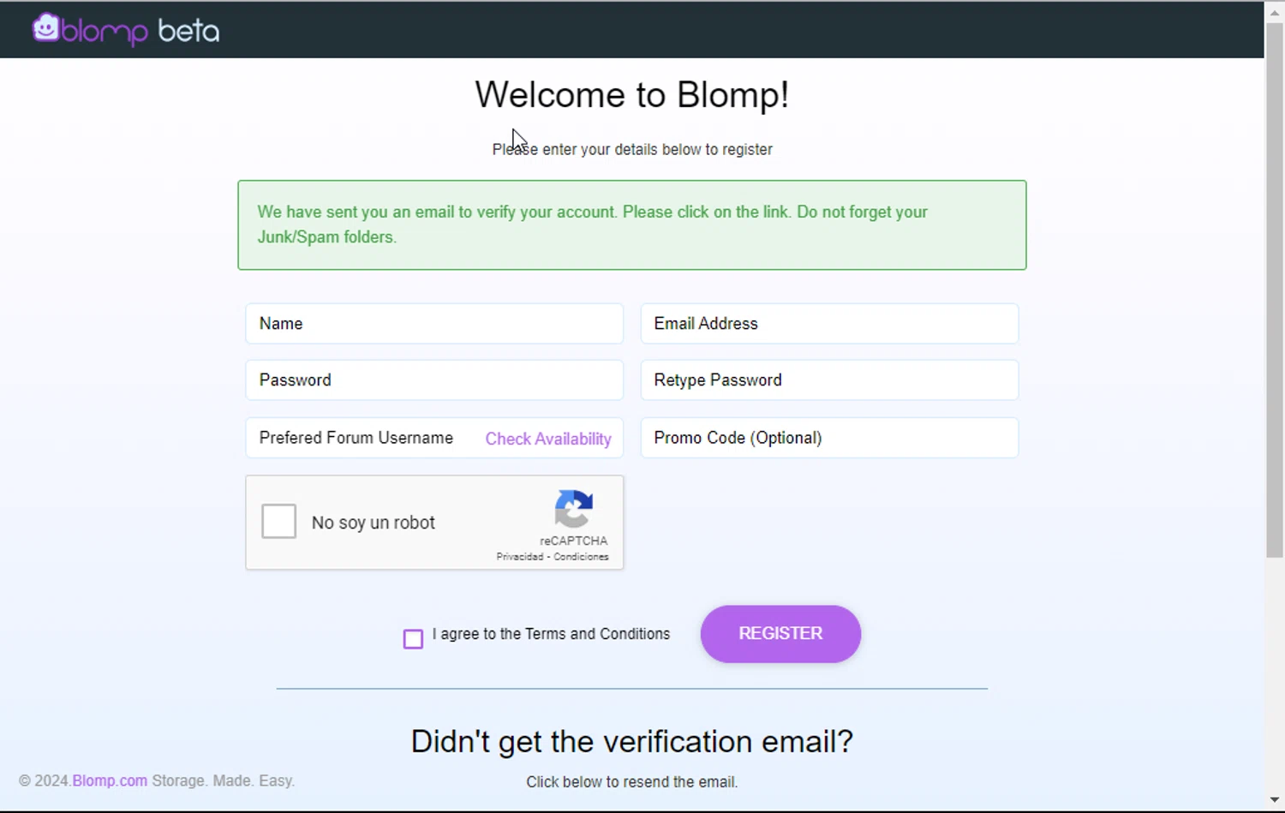Click the "I agree to the Terms and Conditions" label

551,634
